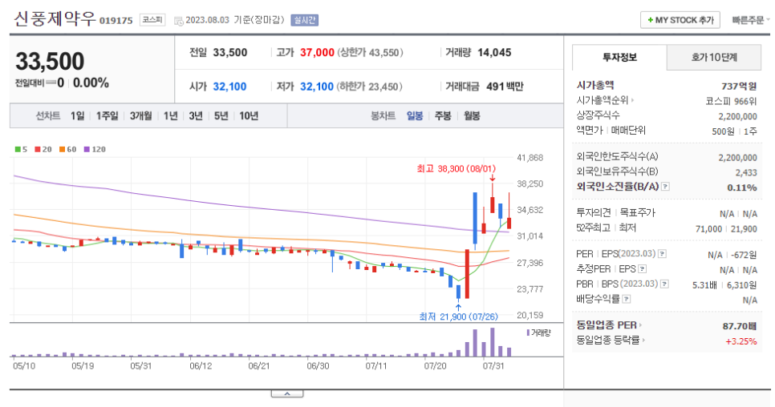Select the 3개월 line chart period

pyautogui.click(x=141, y=116)
